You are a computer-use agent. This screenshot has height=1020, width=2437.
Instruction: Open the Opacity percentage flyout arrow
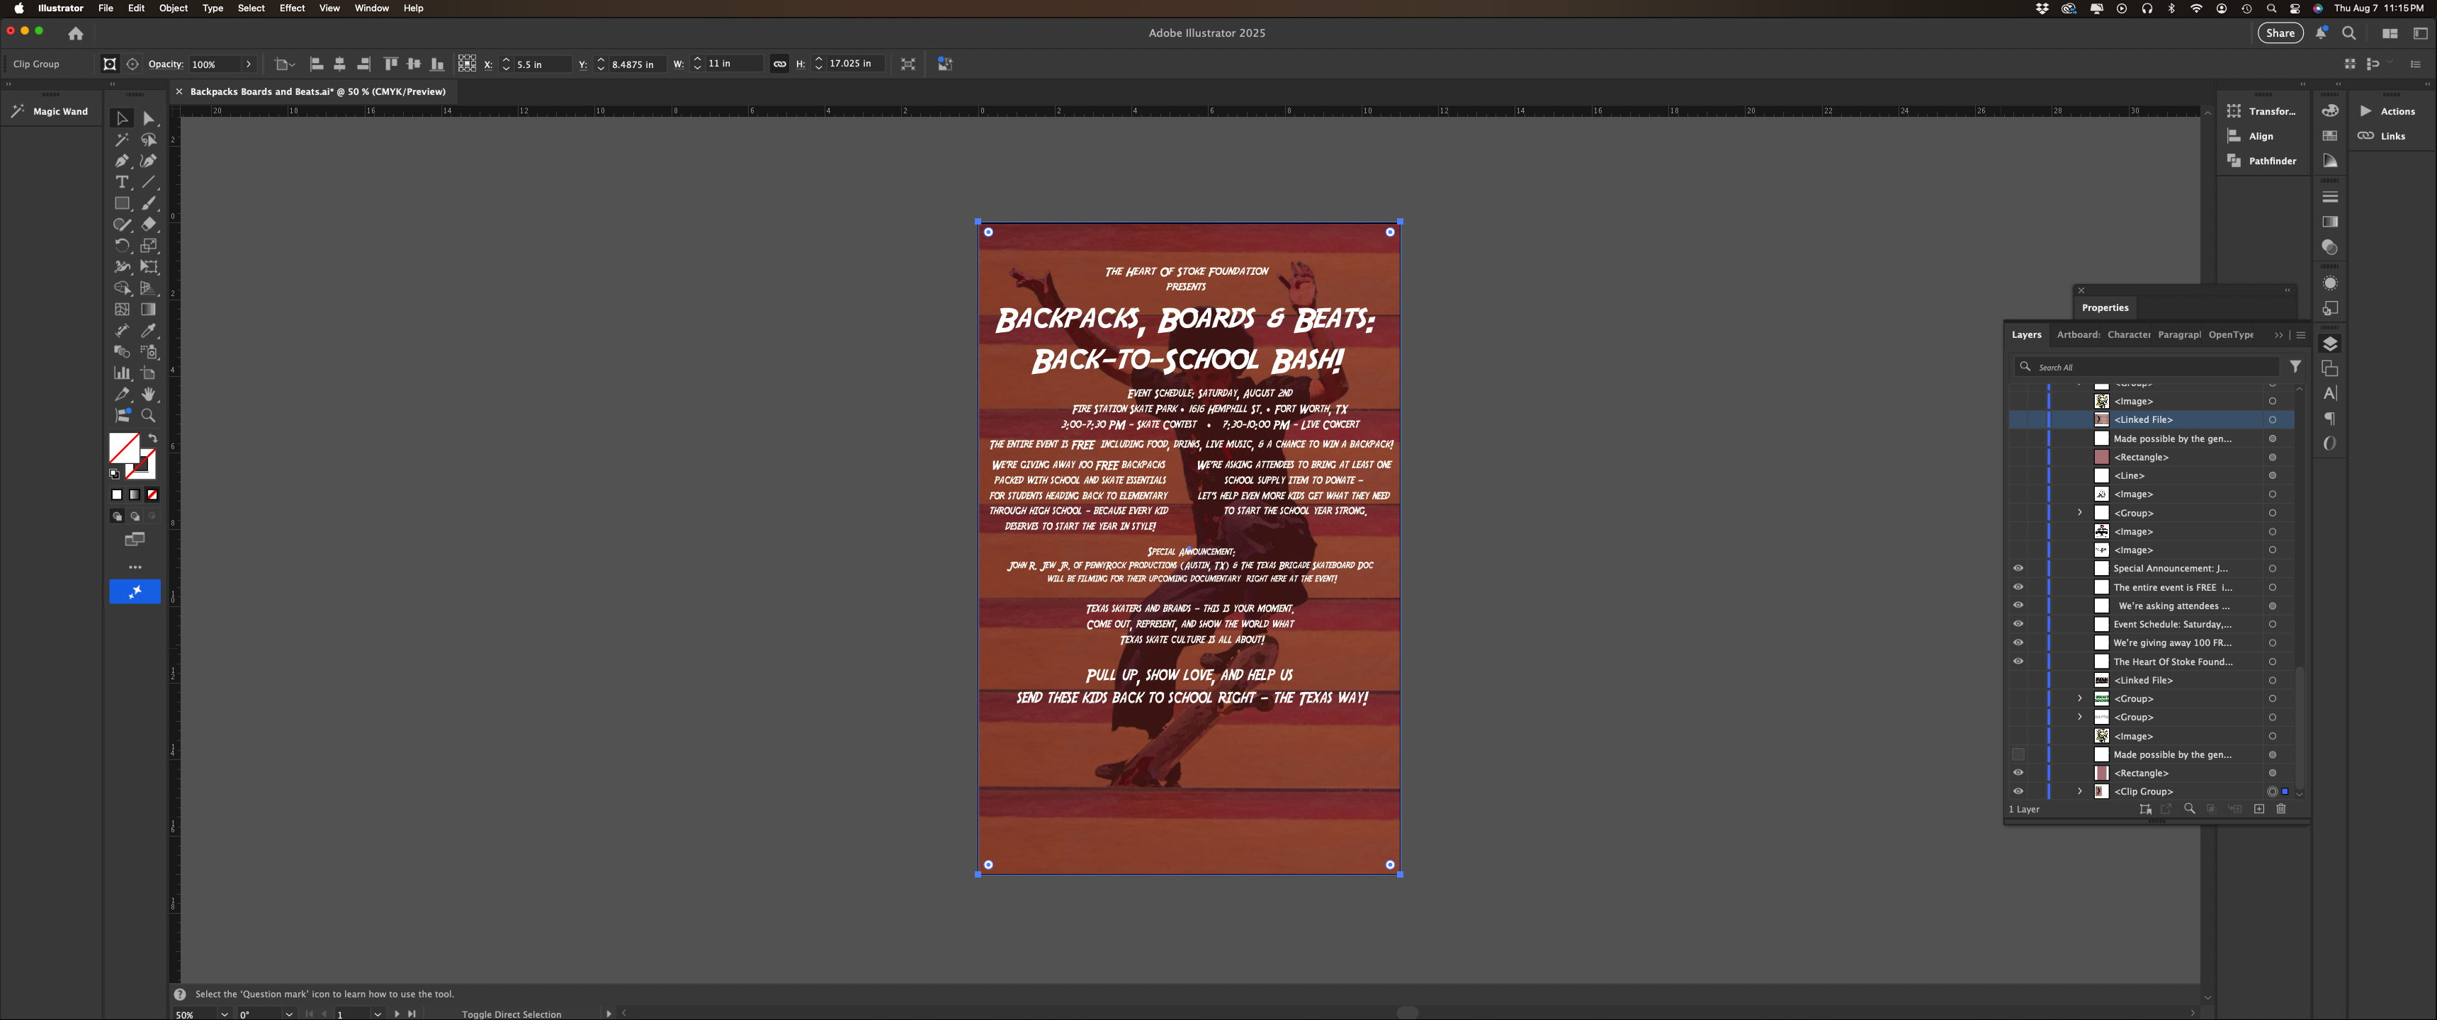click(249, 64)
